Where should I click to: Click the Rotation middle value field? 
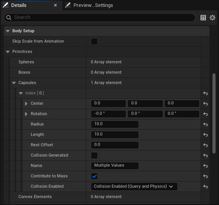click(145, 114)
